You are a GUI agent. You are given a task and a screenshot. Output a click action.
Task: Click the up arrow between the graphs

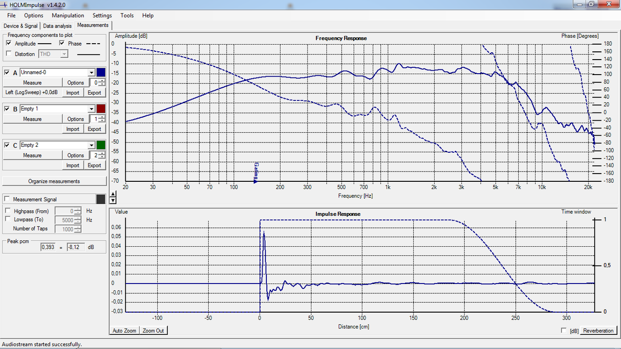pyautogui.click(x=113, y=194)
